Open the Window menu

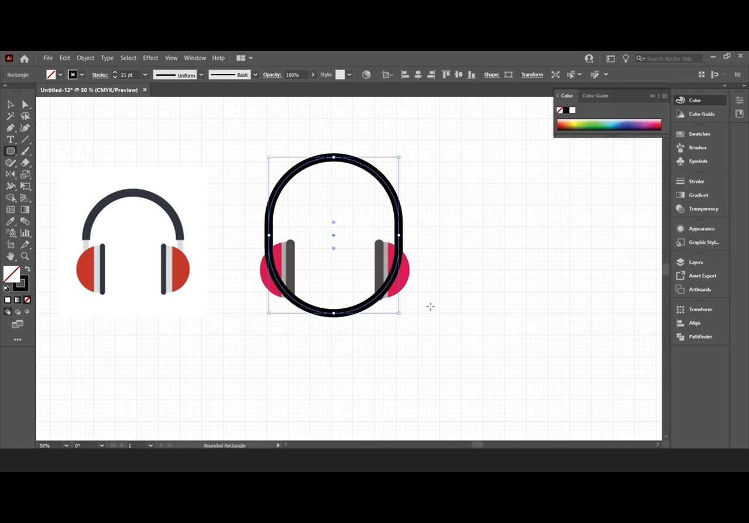coord(195,58)
